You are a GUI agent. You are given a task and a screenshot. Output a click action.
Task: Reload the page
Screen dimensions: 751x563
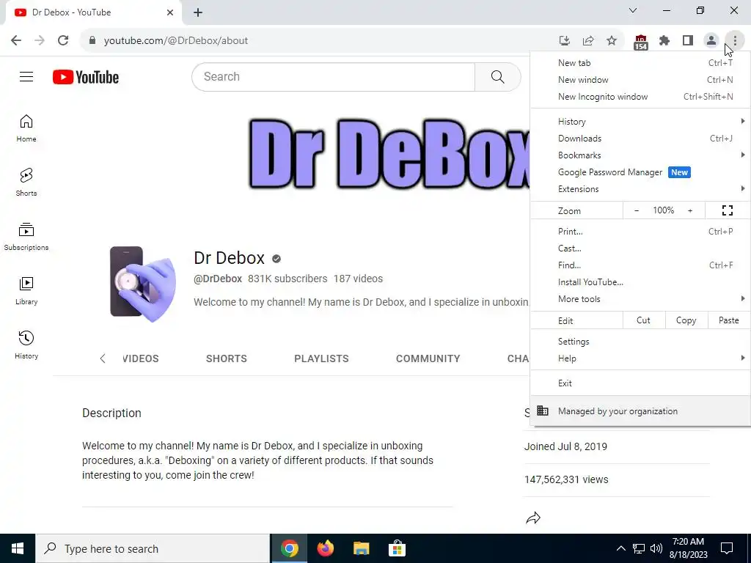click(x=63, y=40)
